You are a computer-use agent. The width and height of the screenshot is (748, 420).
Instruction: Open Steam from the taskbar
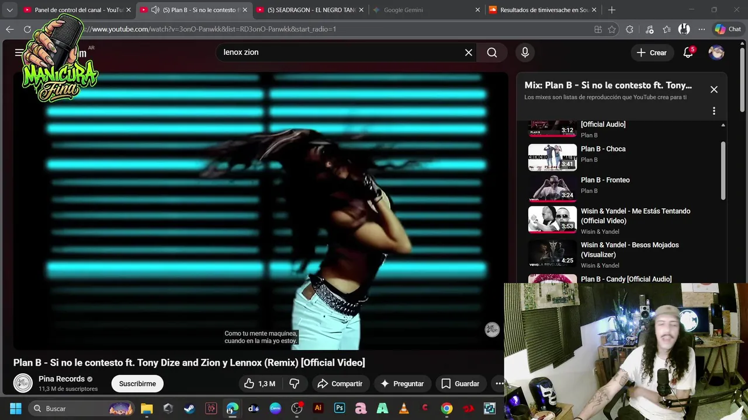click(189, 408)
